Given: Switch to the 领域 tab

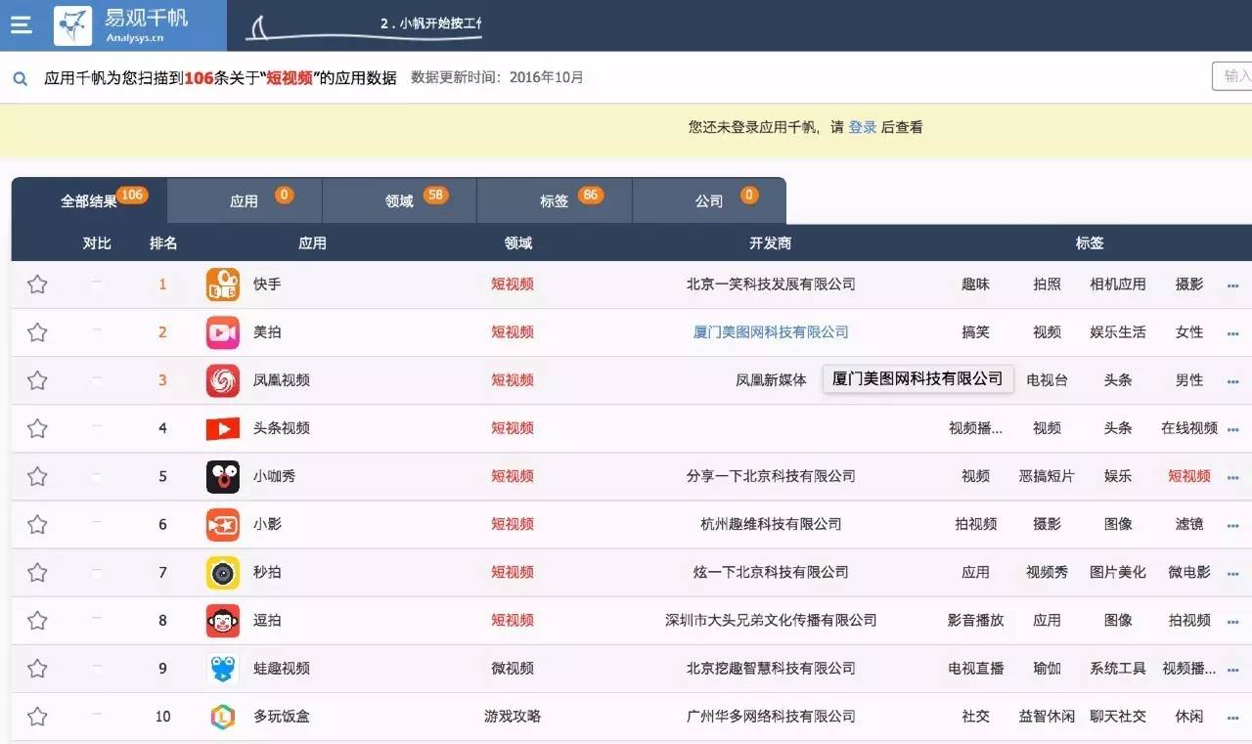Looking at the screenshot, I should click(399, 200).
